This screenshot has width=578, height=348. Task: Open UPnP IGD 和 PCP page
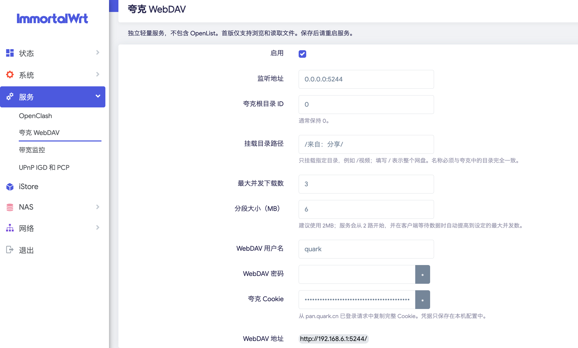click(x=44, y=167)
